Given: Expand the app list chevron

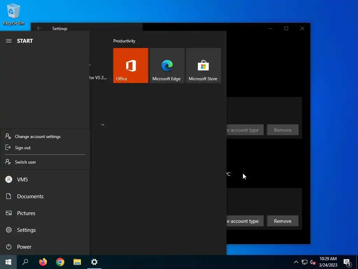Looking at the screenshot, I should click(103, 125).
